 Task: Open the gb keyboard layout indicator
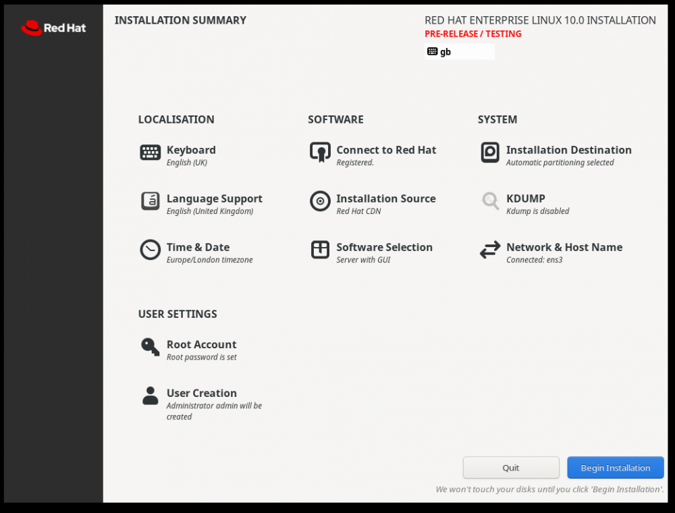coord(459,51)
